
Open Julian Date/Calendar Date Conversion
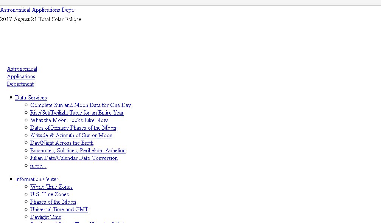click(74, 158)
